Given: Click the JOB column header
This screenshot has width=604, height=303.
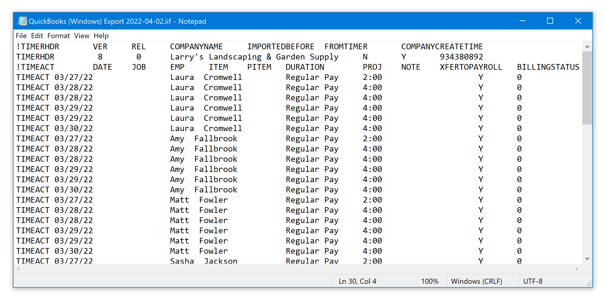Looking at the screenshot, I should pyautogui.click(x=139, y=67).
